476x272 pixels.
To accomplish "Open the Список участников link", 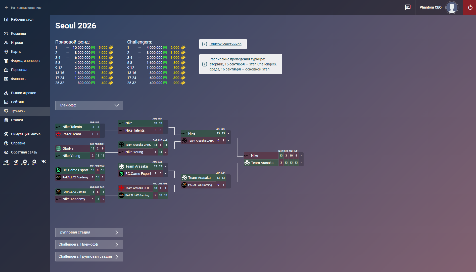I will [225, 44].
